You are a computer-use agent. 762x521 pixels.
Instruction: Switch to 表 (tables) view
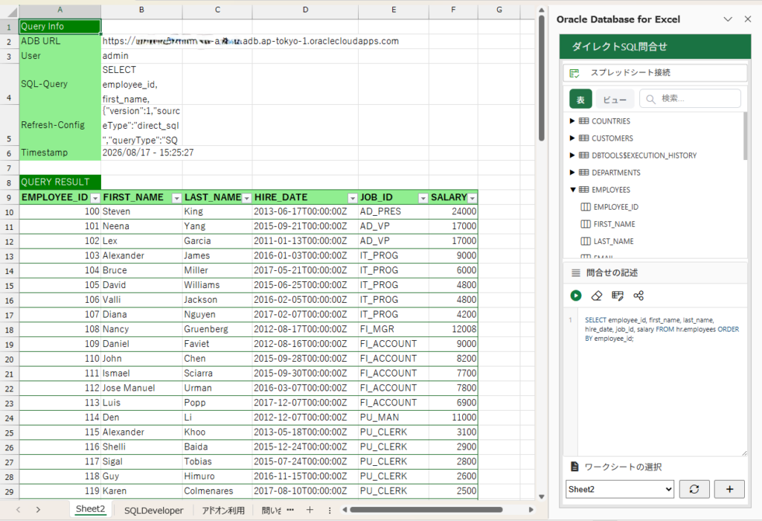pos(580,99)
